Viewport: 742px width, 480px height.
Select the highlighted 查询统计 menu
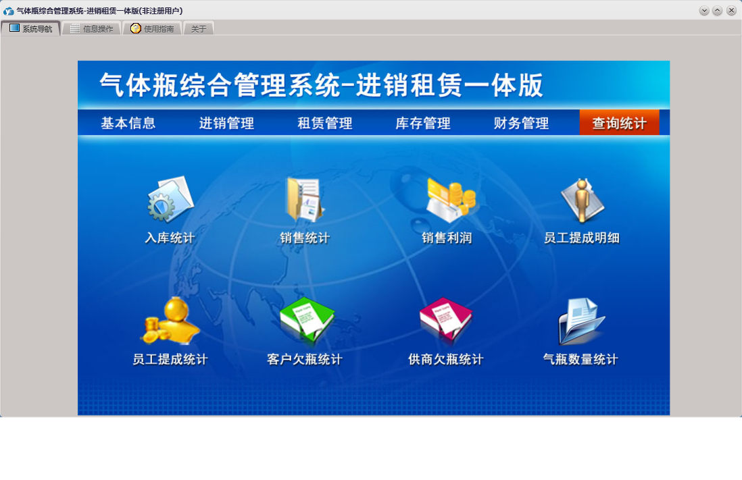(619, 123)
